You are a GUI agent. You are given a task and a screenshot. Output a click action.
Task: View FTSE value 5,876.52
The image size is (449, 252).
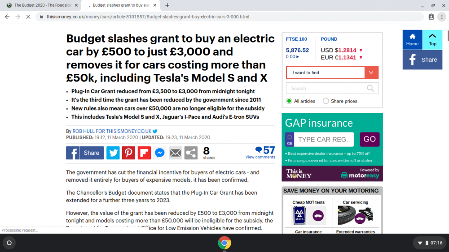coord(298,50)
